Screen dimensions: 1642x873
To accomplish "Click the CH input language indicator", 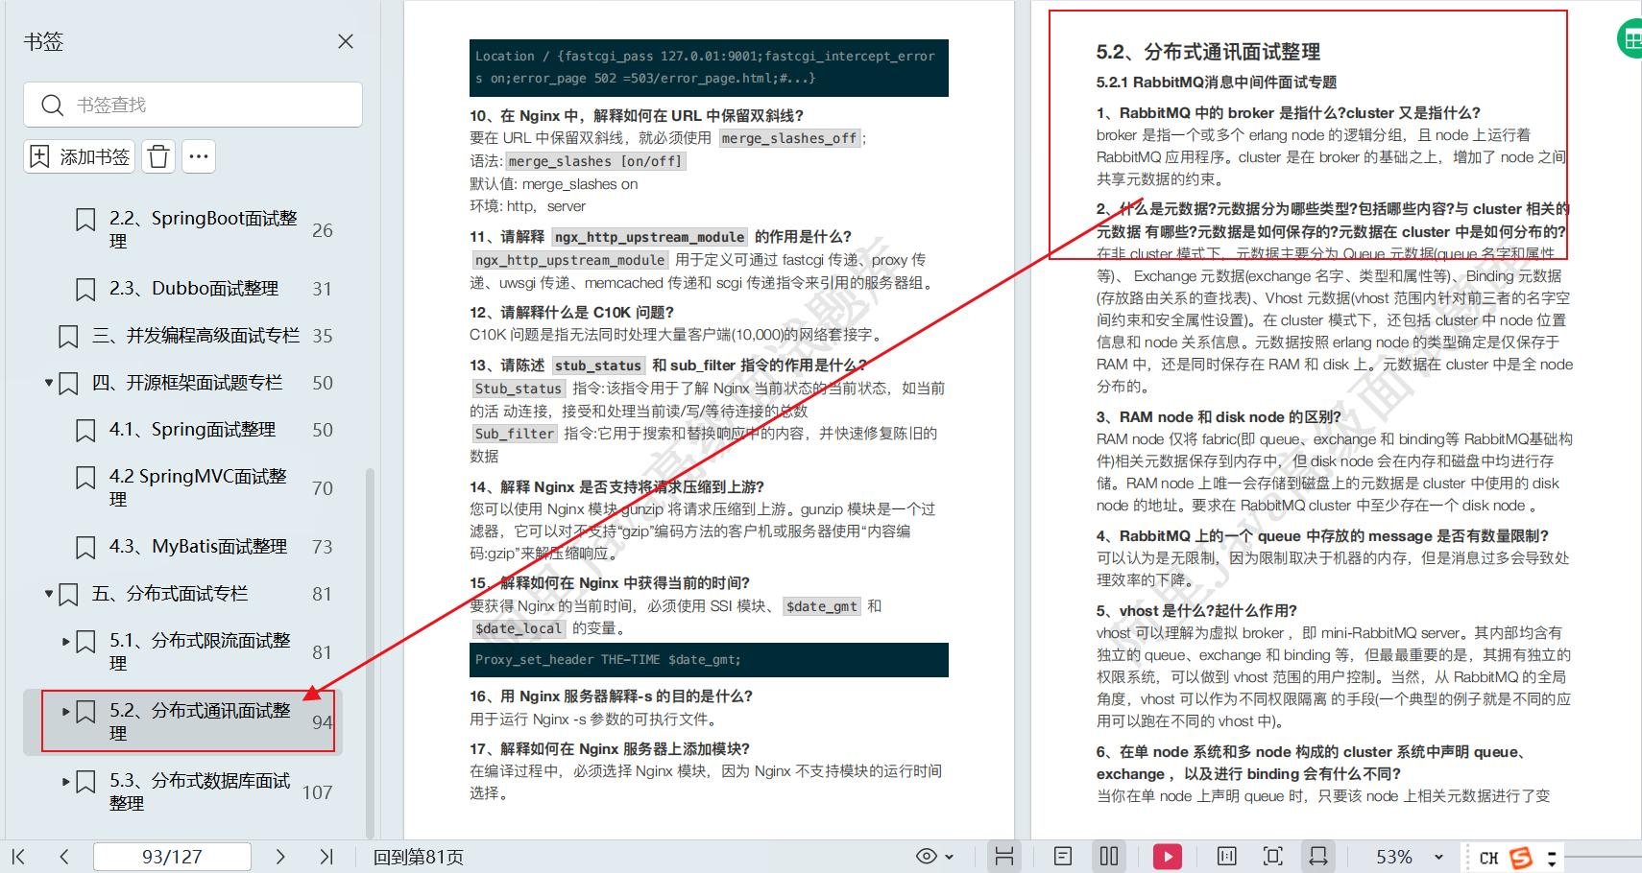I will click(1488, 858).
